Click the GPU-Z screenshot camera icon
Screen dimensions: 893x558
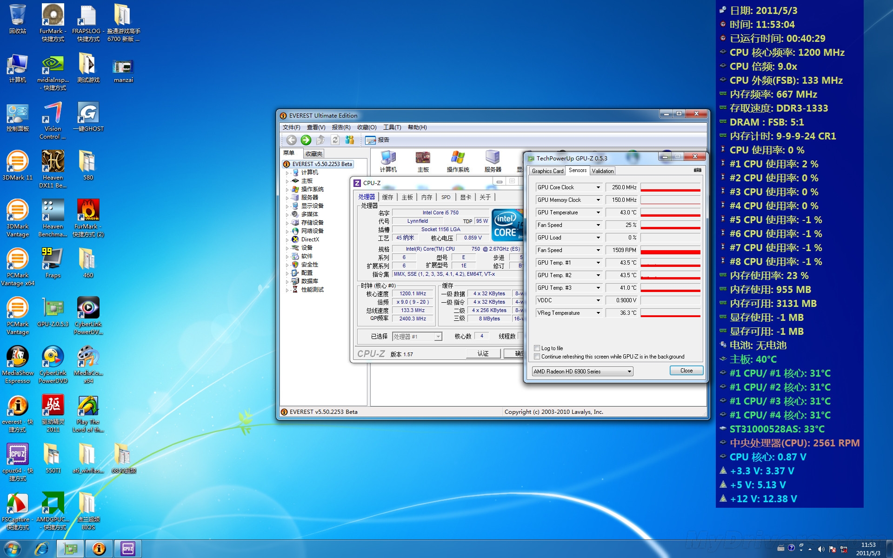[x=697, y=170]
